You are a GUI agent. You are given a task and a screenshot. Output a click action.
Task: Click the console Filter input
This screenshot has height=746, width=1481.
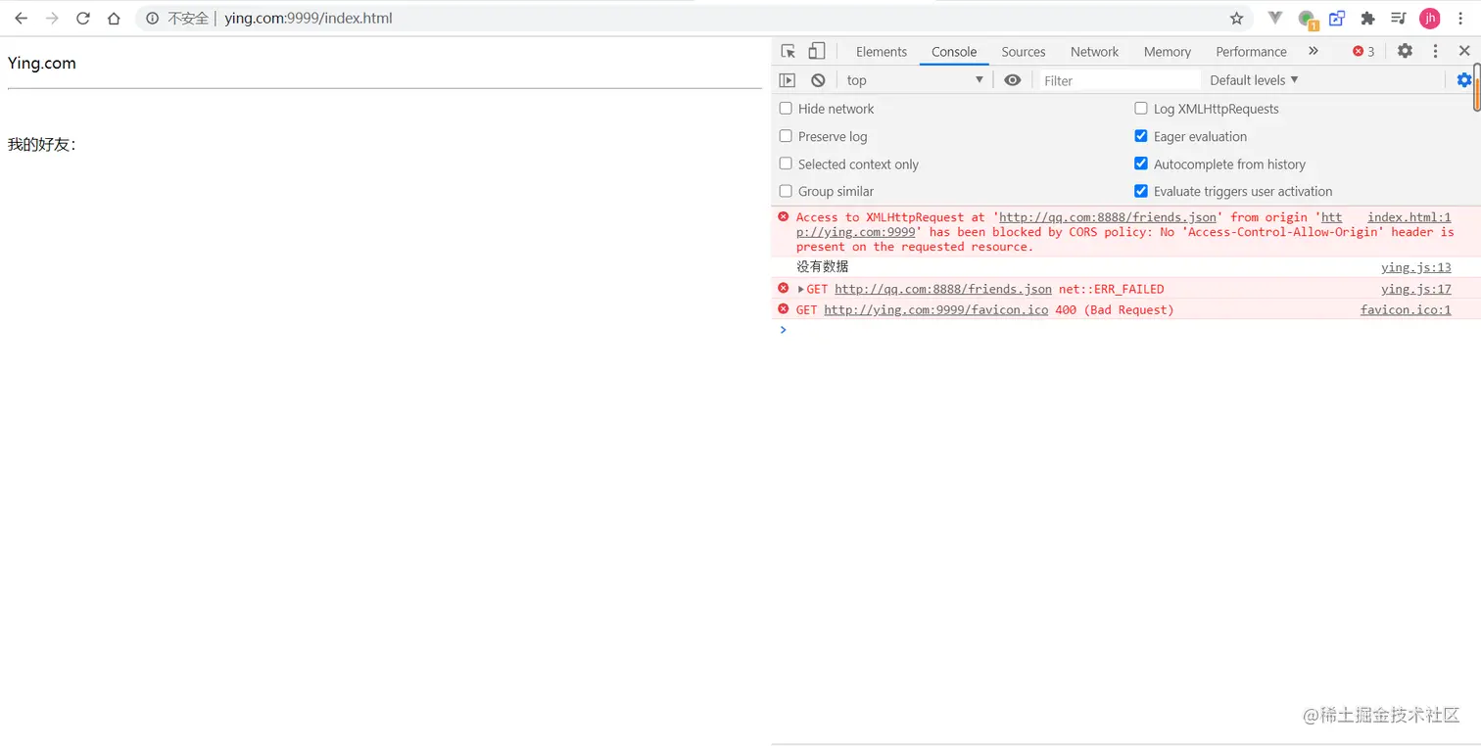pyautogui.click(x=1121, y=80)
